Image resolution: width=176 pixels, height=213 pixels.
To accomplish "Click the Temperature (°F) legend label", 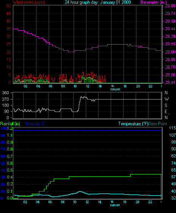I will 133,124.
